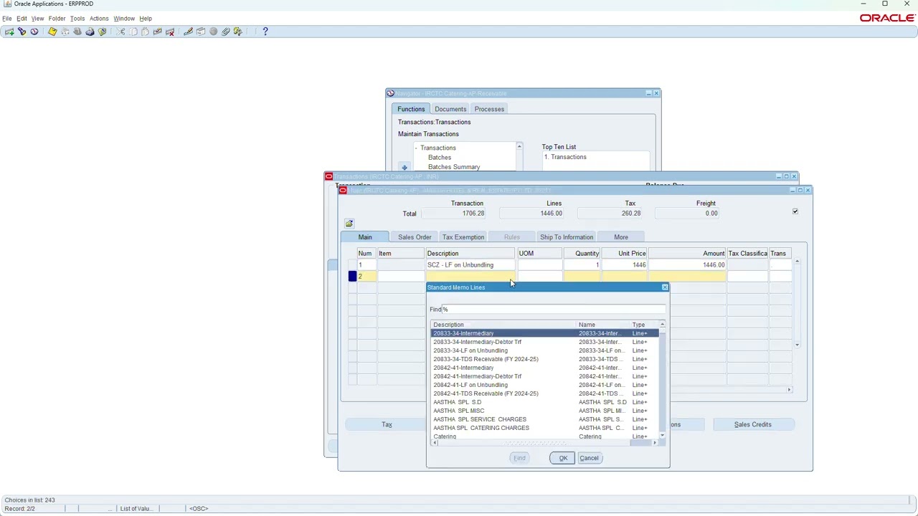Viewport: 918px width, 516px height.
Task: Select '20842-41-LF on Unbundling' memo line
Action: 470,385
